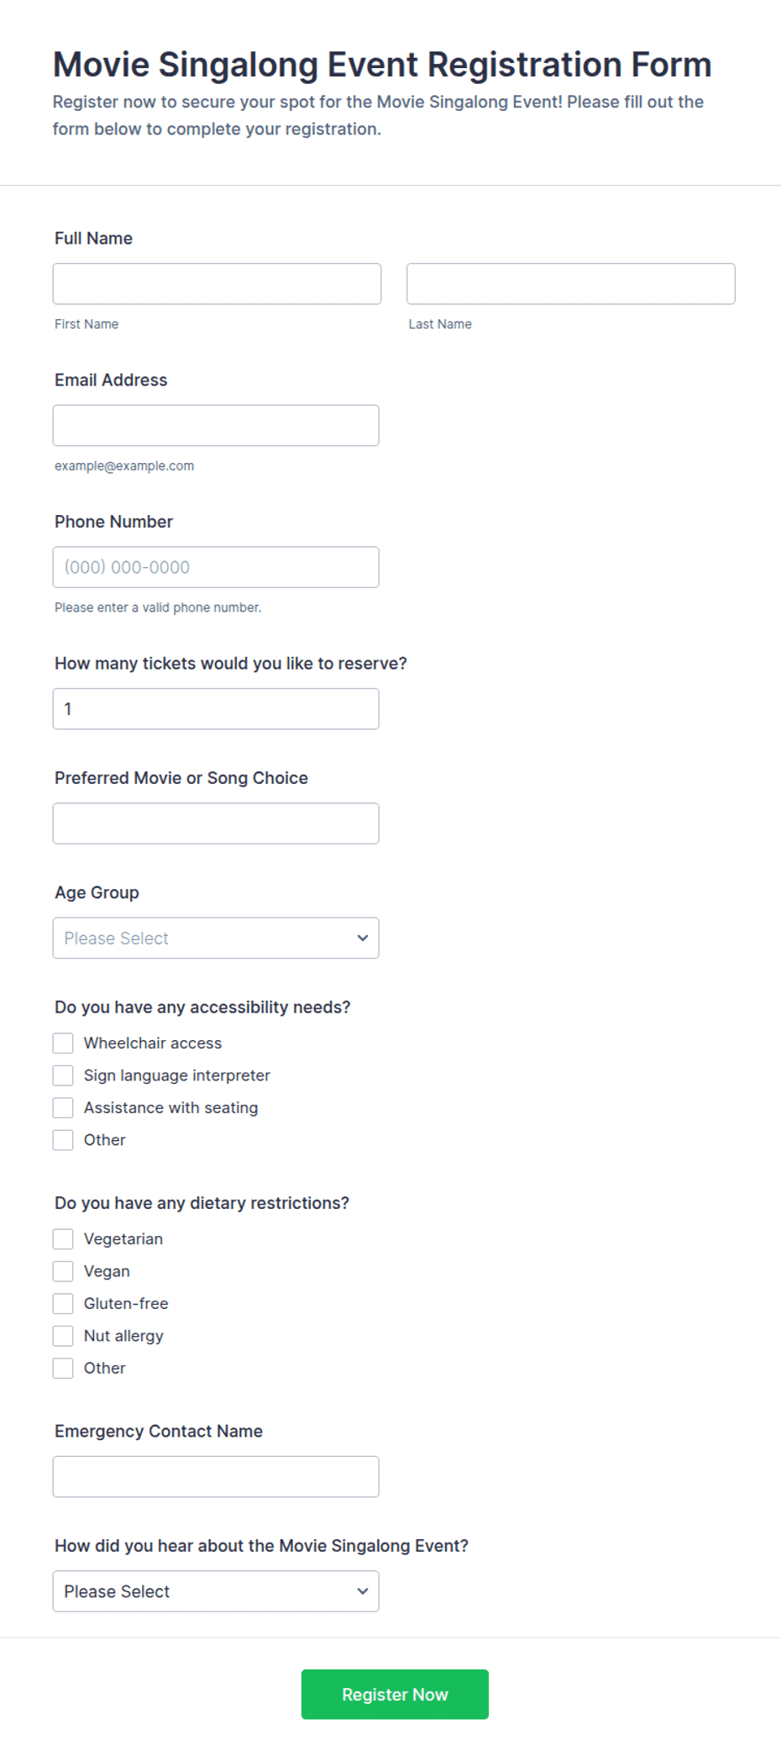Submit with the Register Now button
The width and height of the screenshot is (781, 1761).
pyautogui.click(x=395, y=1695)
